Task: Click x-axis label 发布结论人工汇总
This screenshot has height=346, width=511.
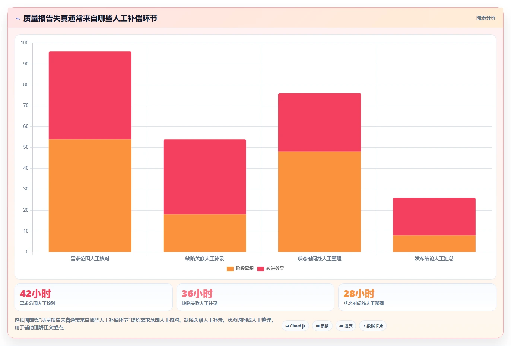Action: pyautogui.click(x=434, y=259)
